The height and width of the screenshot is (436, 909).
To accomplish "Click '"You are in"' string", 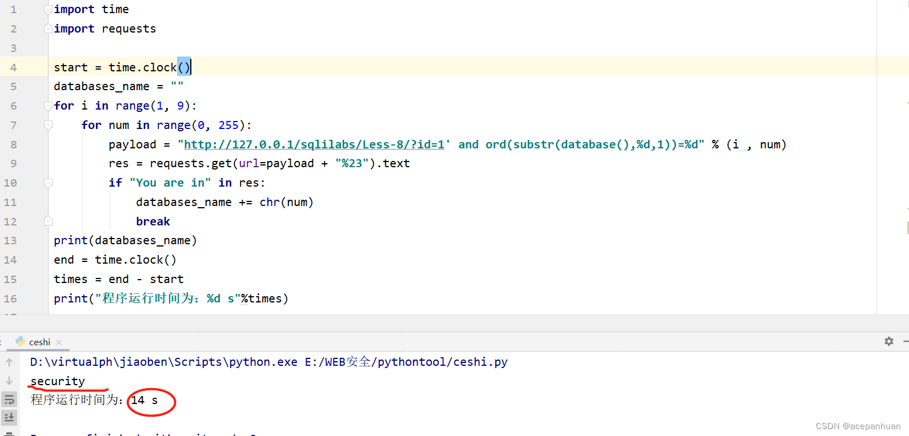I will 170,183.
